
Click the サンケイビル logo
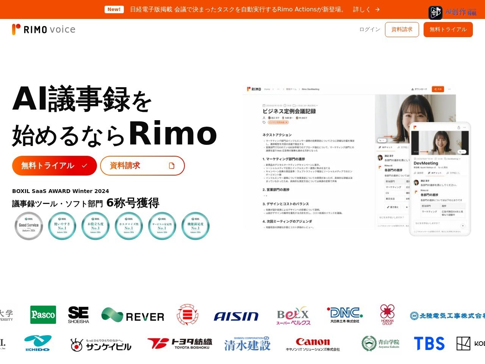(101, 345)
